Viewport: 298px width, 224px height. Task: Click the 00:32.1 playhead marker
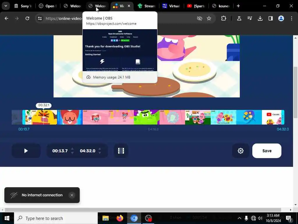click(x=44, y=105)
